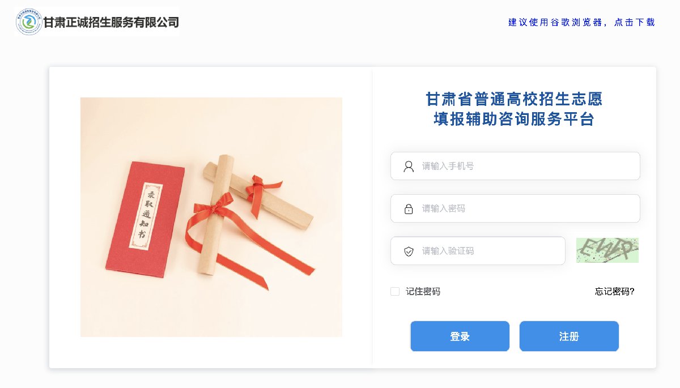Click the 注册 button
This screenshot has height=388, width=680.
(x=569, y=336)
